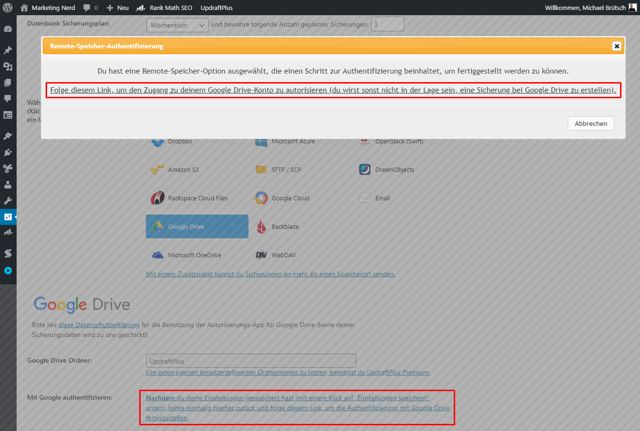Click the Abbrechen button

[591, 123]
